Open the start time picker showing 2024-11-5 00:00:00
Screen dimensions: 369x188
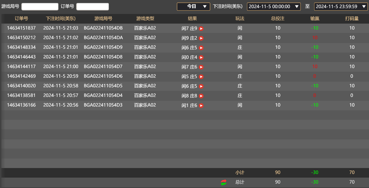pos(274,6)
